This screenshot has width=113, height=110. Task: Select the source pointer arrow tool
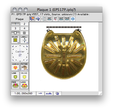point(32,19)
